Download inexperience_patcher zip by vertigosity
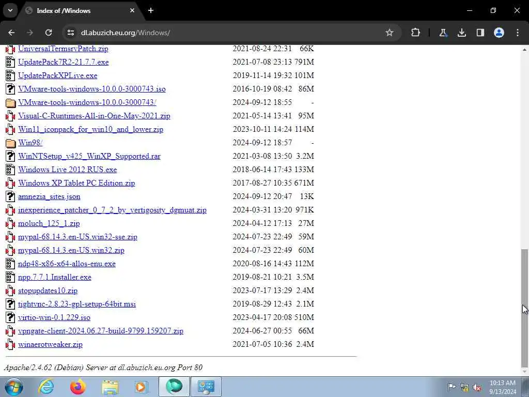 coord(112,210)
